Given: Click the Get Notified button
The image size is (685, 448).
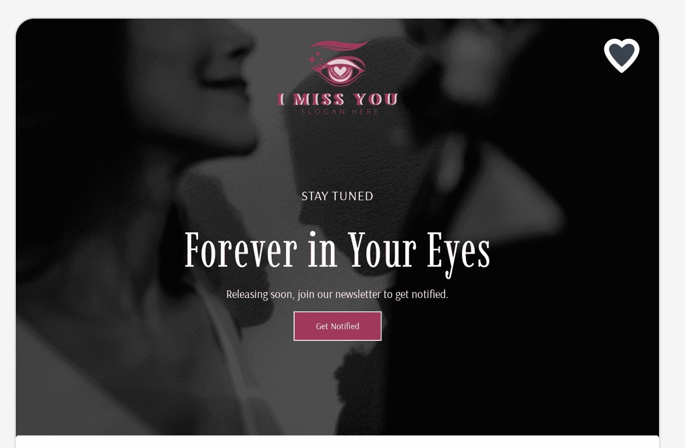Looking at the screenshot, I should 337,326.
